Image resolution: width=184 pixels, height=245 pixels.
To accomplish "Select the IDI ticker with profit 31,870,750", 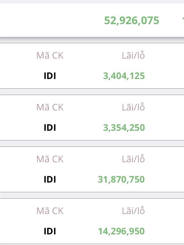I will point(50,179).
